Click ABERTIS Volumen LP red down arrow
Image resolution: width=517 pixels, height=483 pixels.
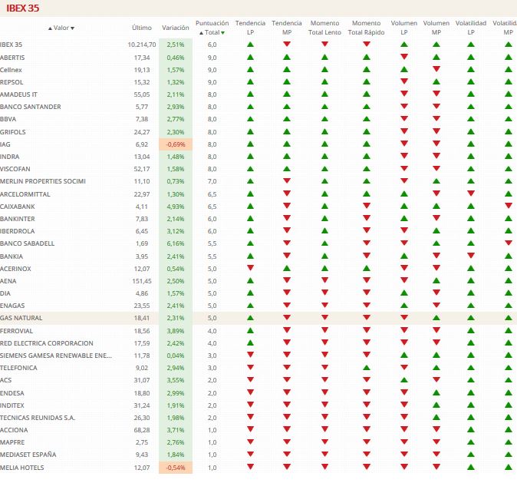pos(404,57)
